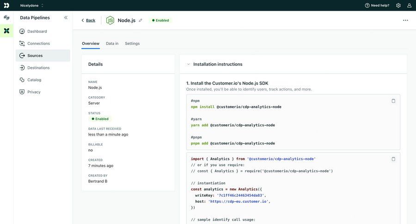
Task: Switch to the Settings tab
Action: click(x=132, y=44)
